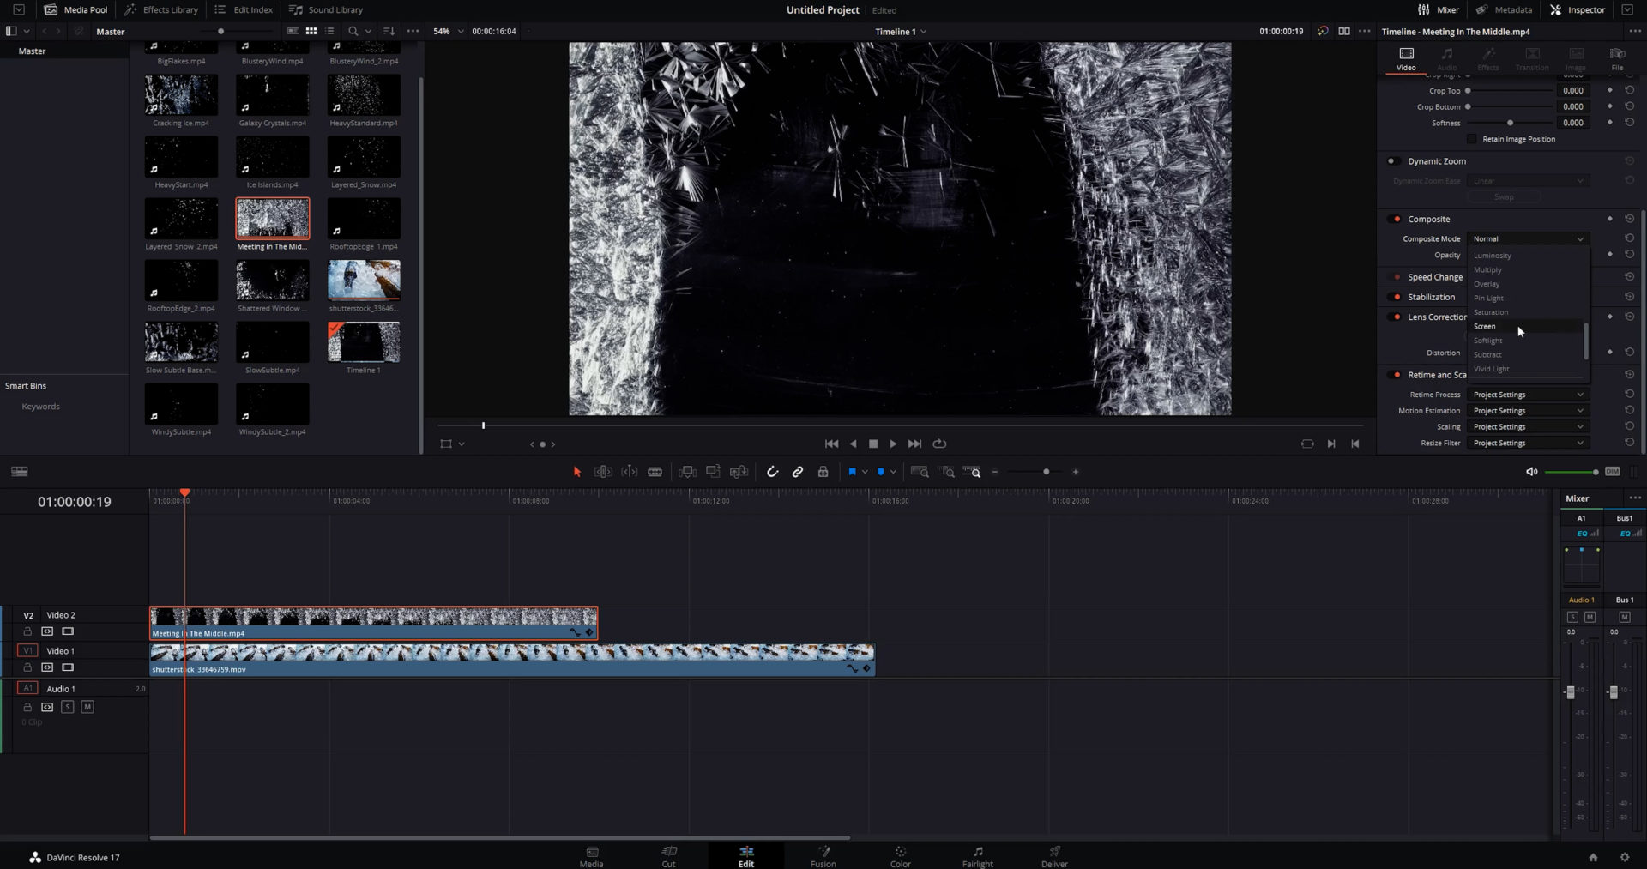Open the Effects Library
Image resolution: width=1647 pixels, height=869 pixels.
pos(161,9)
